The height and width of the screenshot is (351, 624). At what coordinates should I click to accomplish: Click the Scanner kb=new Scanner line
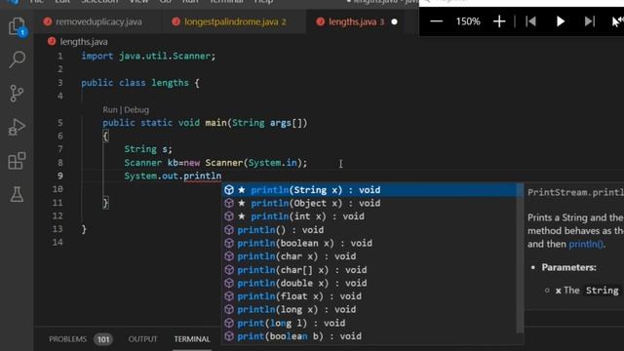215,163
